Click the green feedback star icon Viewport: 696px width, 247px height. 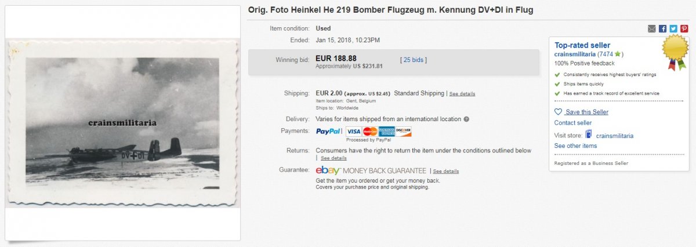click(618, 55)
